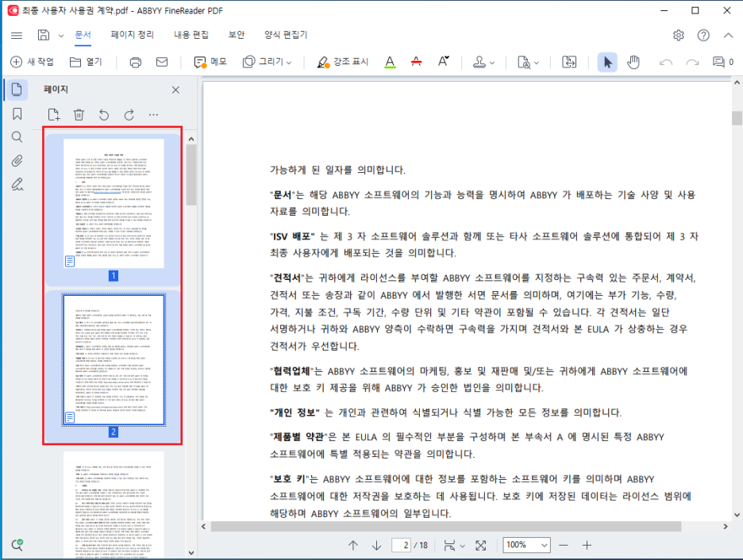Click the document horizontal scrollbar
The image size is (743, 560).
click(x=445, y=527)
